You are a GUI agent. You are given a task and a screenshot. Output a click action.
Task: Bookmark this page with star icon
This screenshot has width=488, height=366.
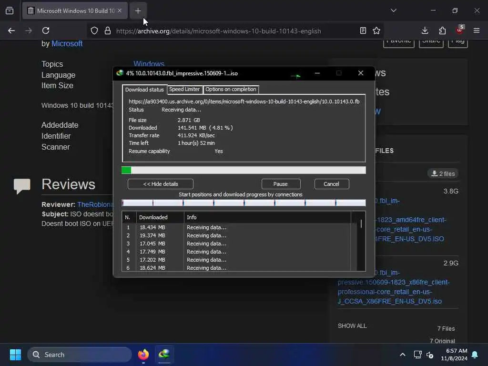pyautogui.click(x=376, y=30)
